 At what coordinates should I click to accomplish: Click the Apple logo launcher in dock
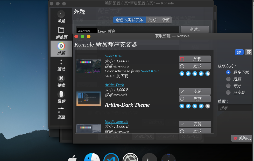pyautogui.click(x=73, y=158)
